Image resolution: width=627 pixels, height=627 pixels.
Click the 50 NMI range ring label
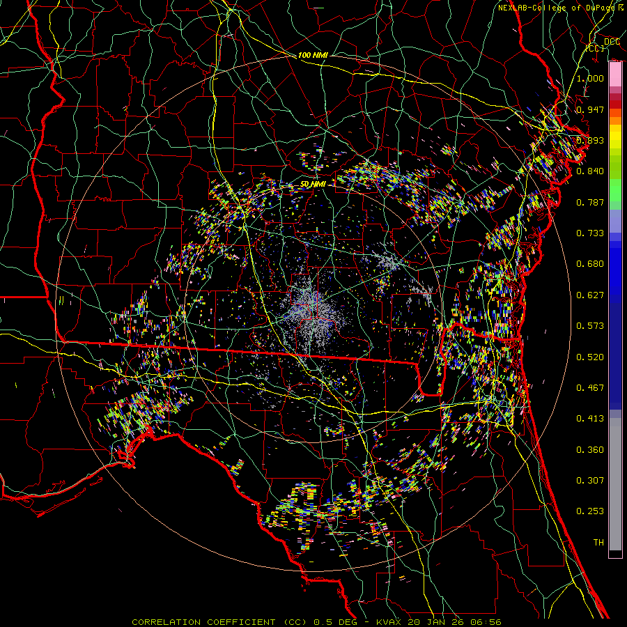coord(314,184)
